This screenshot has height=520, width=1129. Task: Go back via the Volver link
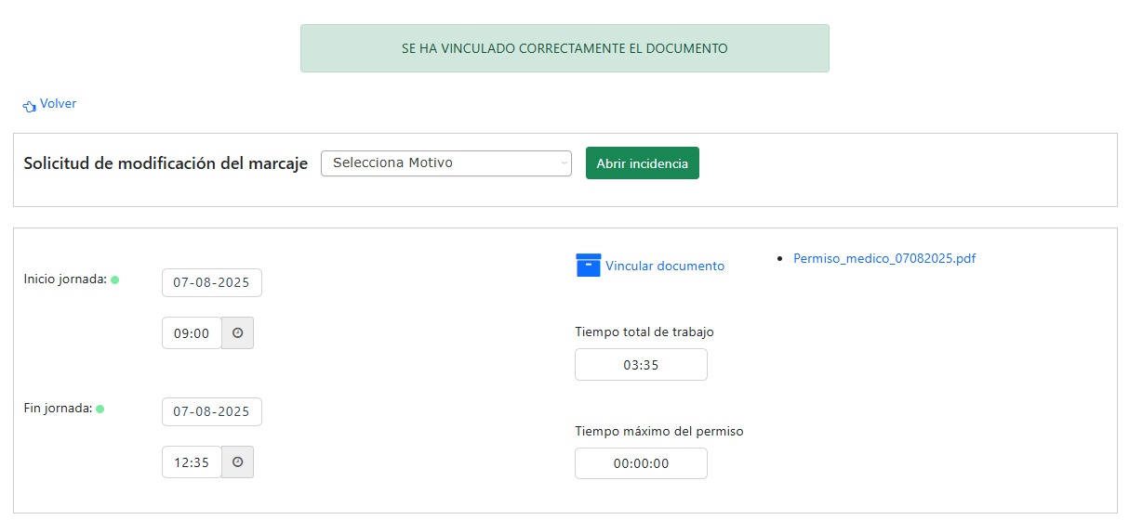(58, 104)
